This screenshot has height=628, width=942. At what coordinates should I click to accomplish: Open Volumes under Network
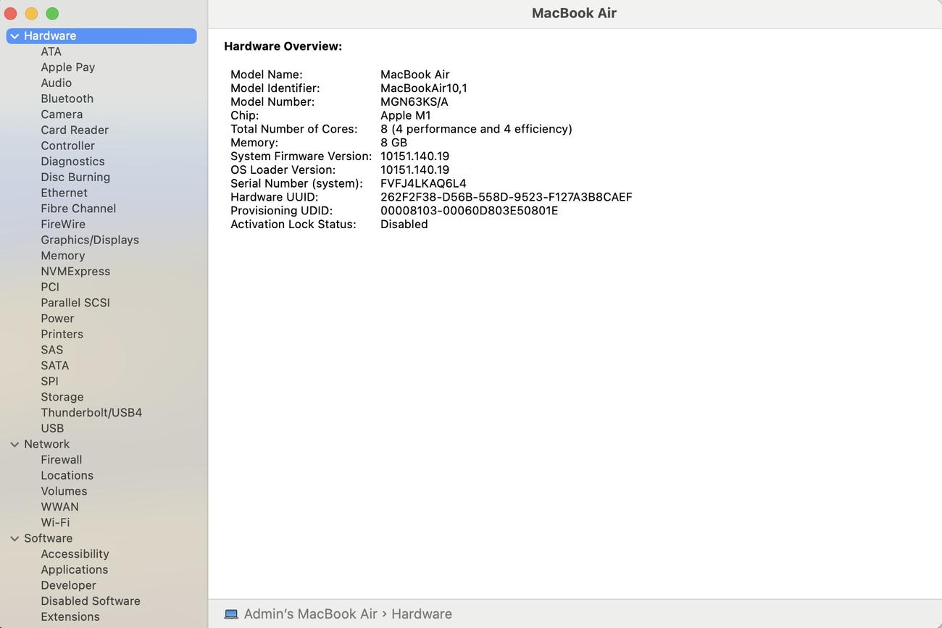click(64, 491)
